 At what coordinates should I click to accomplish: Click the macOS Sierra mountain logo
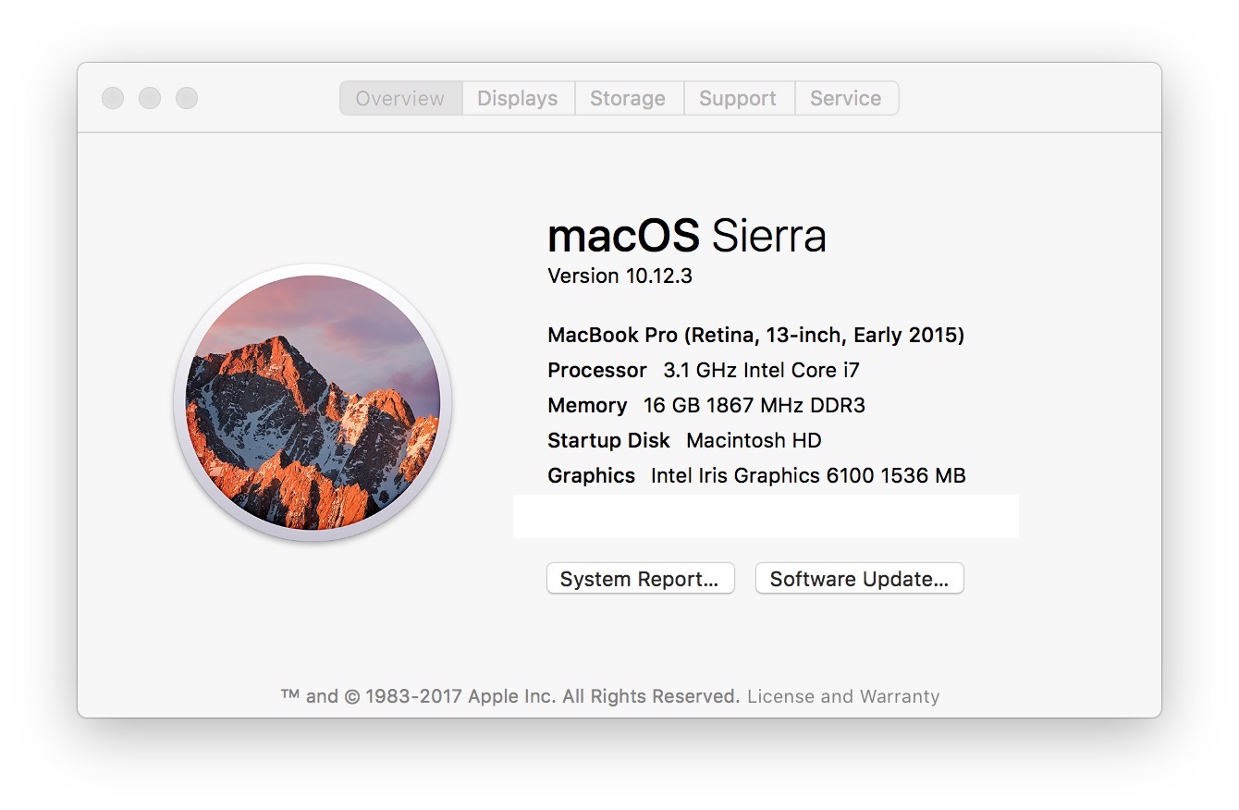(313, 402)
